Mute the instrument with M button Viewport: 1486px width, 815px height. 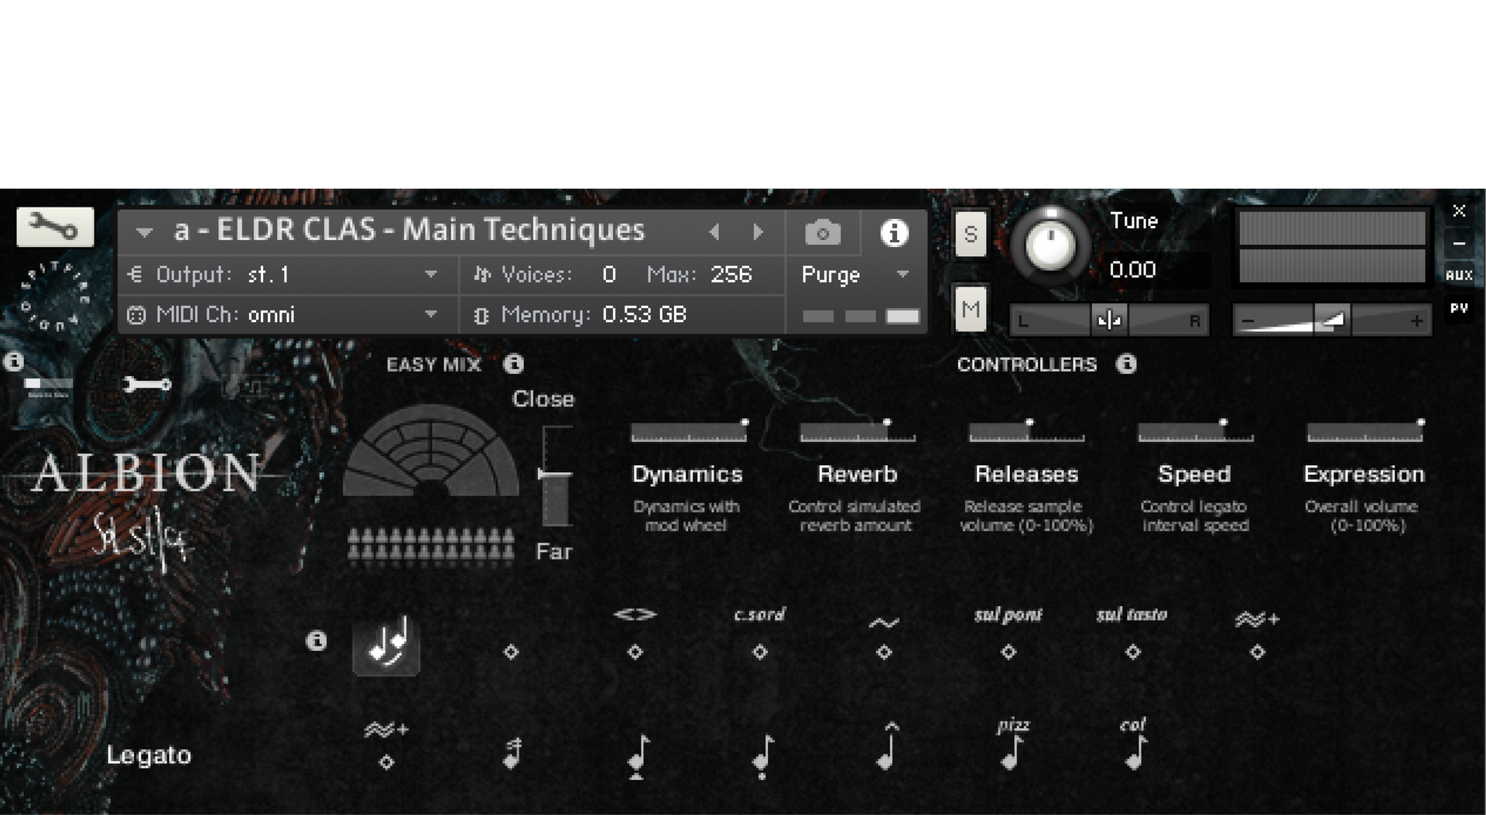pyautogui.click(x=971, y=310)
